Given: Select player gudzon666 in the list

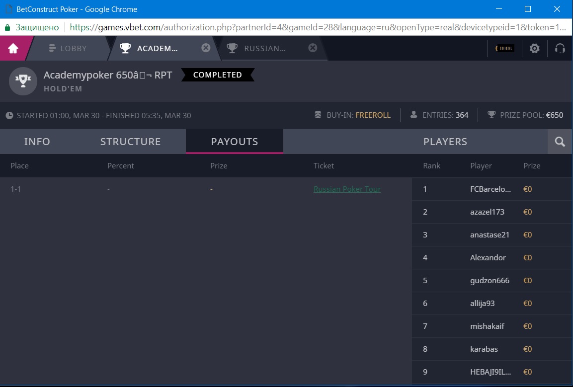Looking at the screenshot, I should (x=492, y=281).
